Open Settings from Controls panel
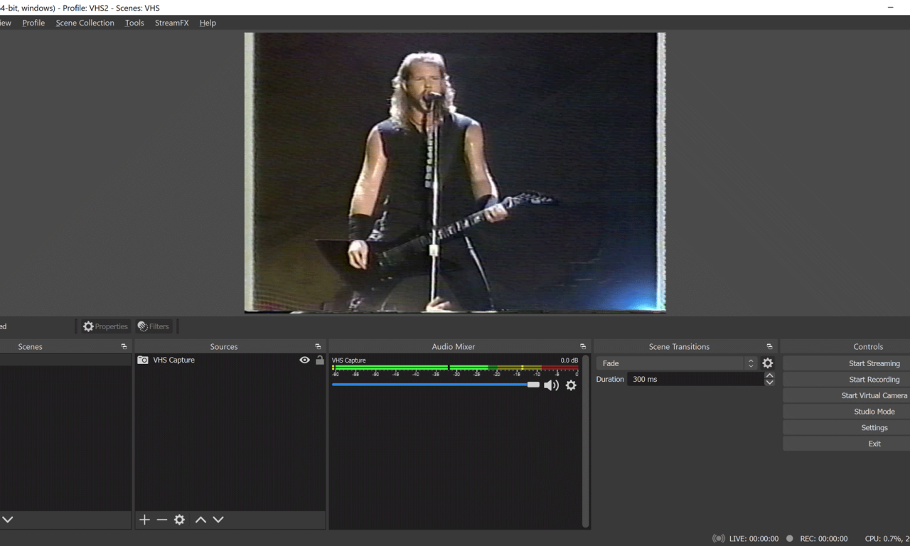 (x=874, y=428)
